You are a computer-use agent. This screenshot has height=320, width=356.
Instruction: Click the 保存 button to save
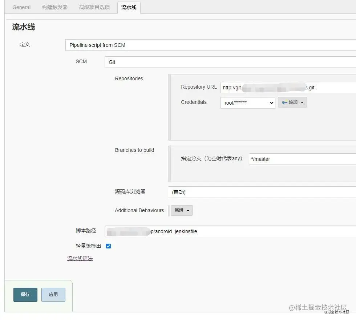pyautogui.click(x=25, y=295)
